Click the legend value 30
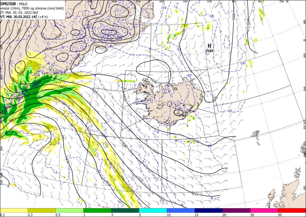Viewport: 306px width, 217px height. [252, 215]
